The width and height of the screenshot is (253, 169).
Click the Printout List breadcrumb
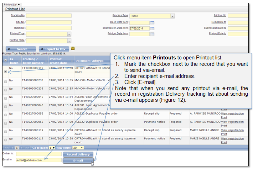[11, 4]
